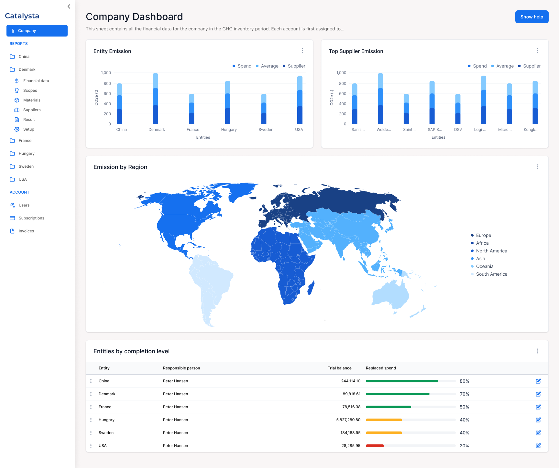Click the Denmark replaced spend progress bar
Image resolution: width=559 pixels, height=468 pixels.
(411, 394)
